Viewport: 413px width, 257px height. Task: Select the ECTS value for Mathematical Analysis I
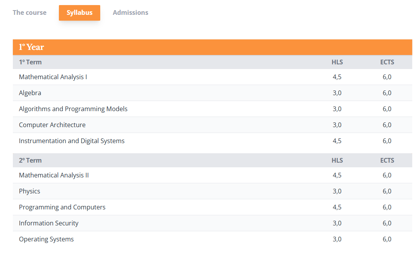coord(387,77)
